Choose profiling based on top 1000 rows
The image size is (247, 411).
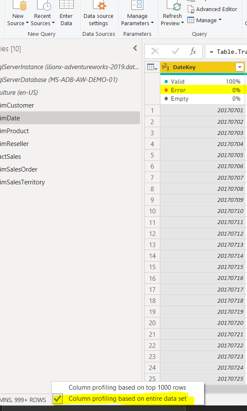(127, 388)
